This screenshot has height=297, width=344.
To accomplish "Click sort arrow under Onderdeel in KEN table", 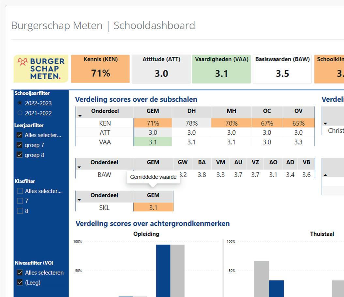I will click(x=80, y=116).
